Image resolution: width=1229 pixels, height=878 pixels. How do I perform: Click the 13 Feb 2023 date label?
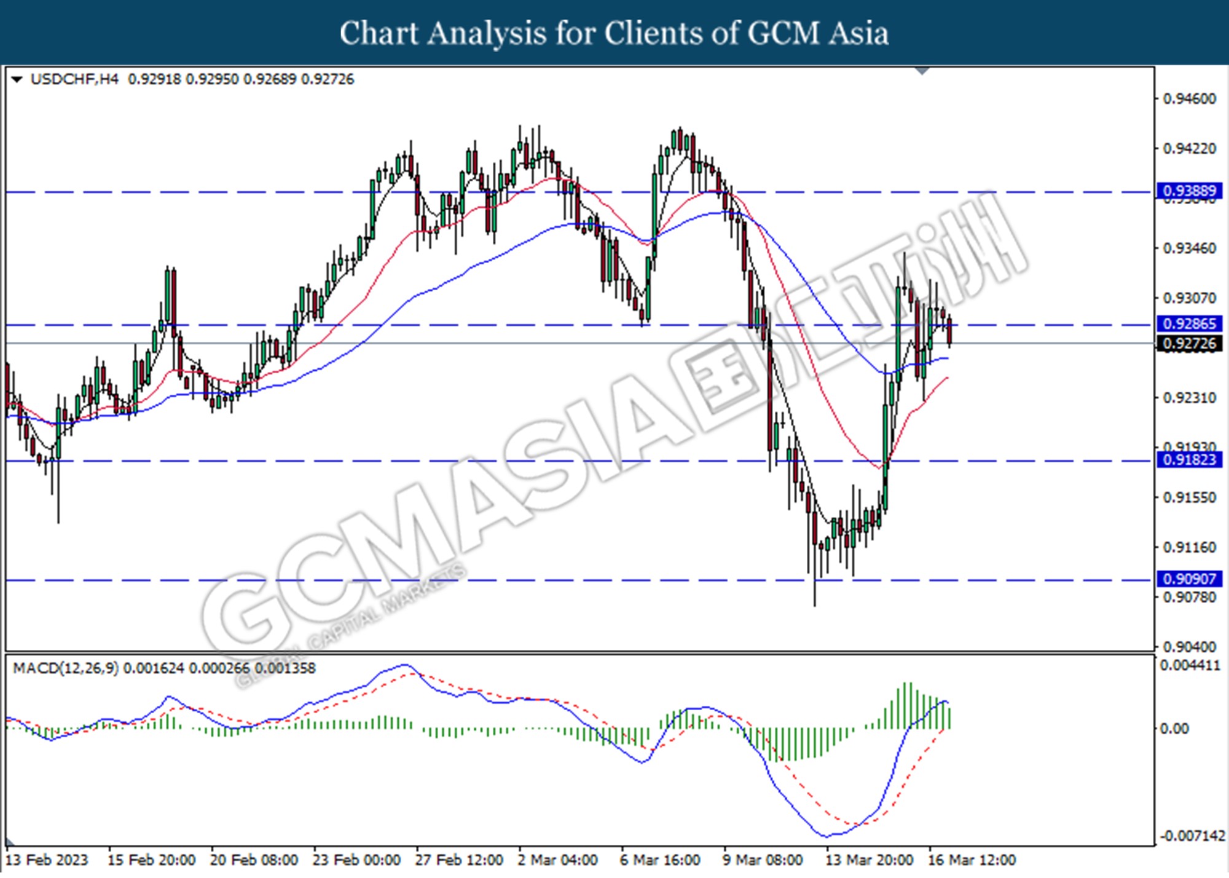click(x=47, y=860)
